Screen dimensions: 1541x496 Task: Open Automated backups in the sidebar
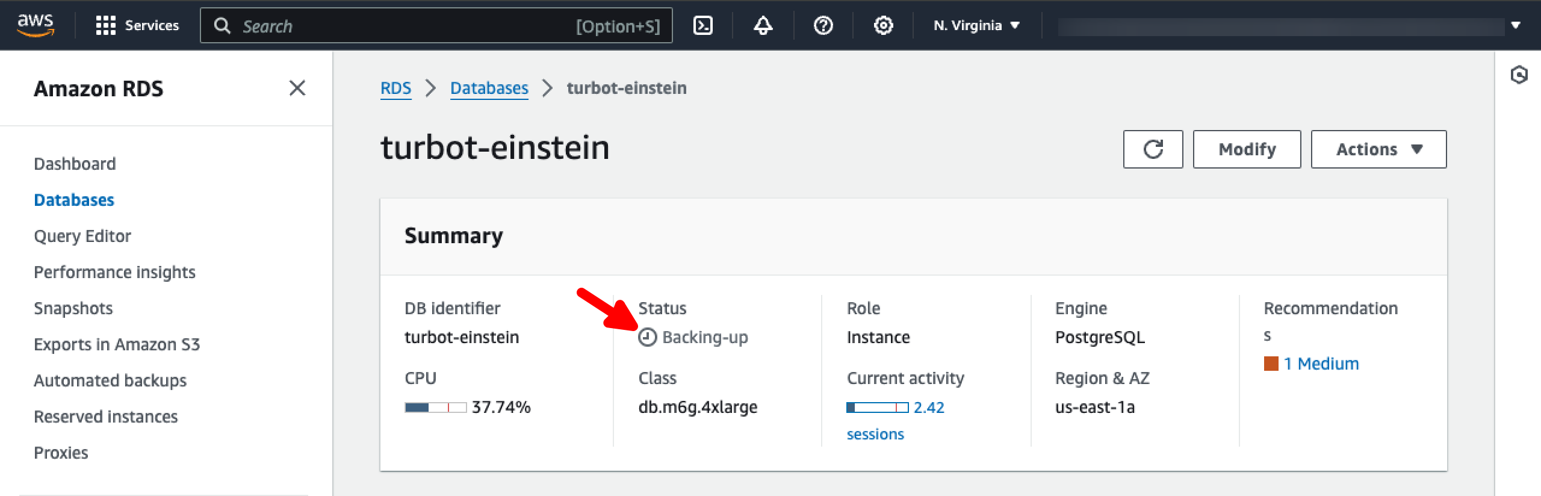point(110,380)
